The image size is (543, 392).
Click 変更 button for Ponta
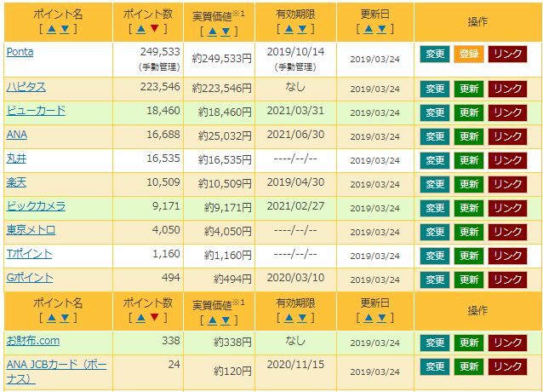click(x=435, y=54)
